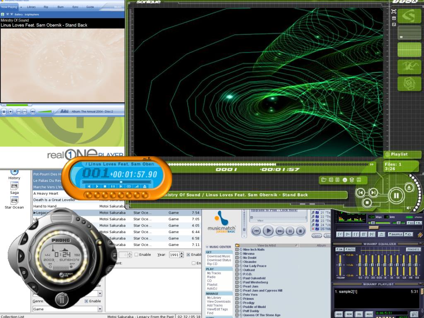Click play in the orange player
The height and width of the screenshot is (318, 424).
pyautogui.click(x=97, y=186)
